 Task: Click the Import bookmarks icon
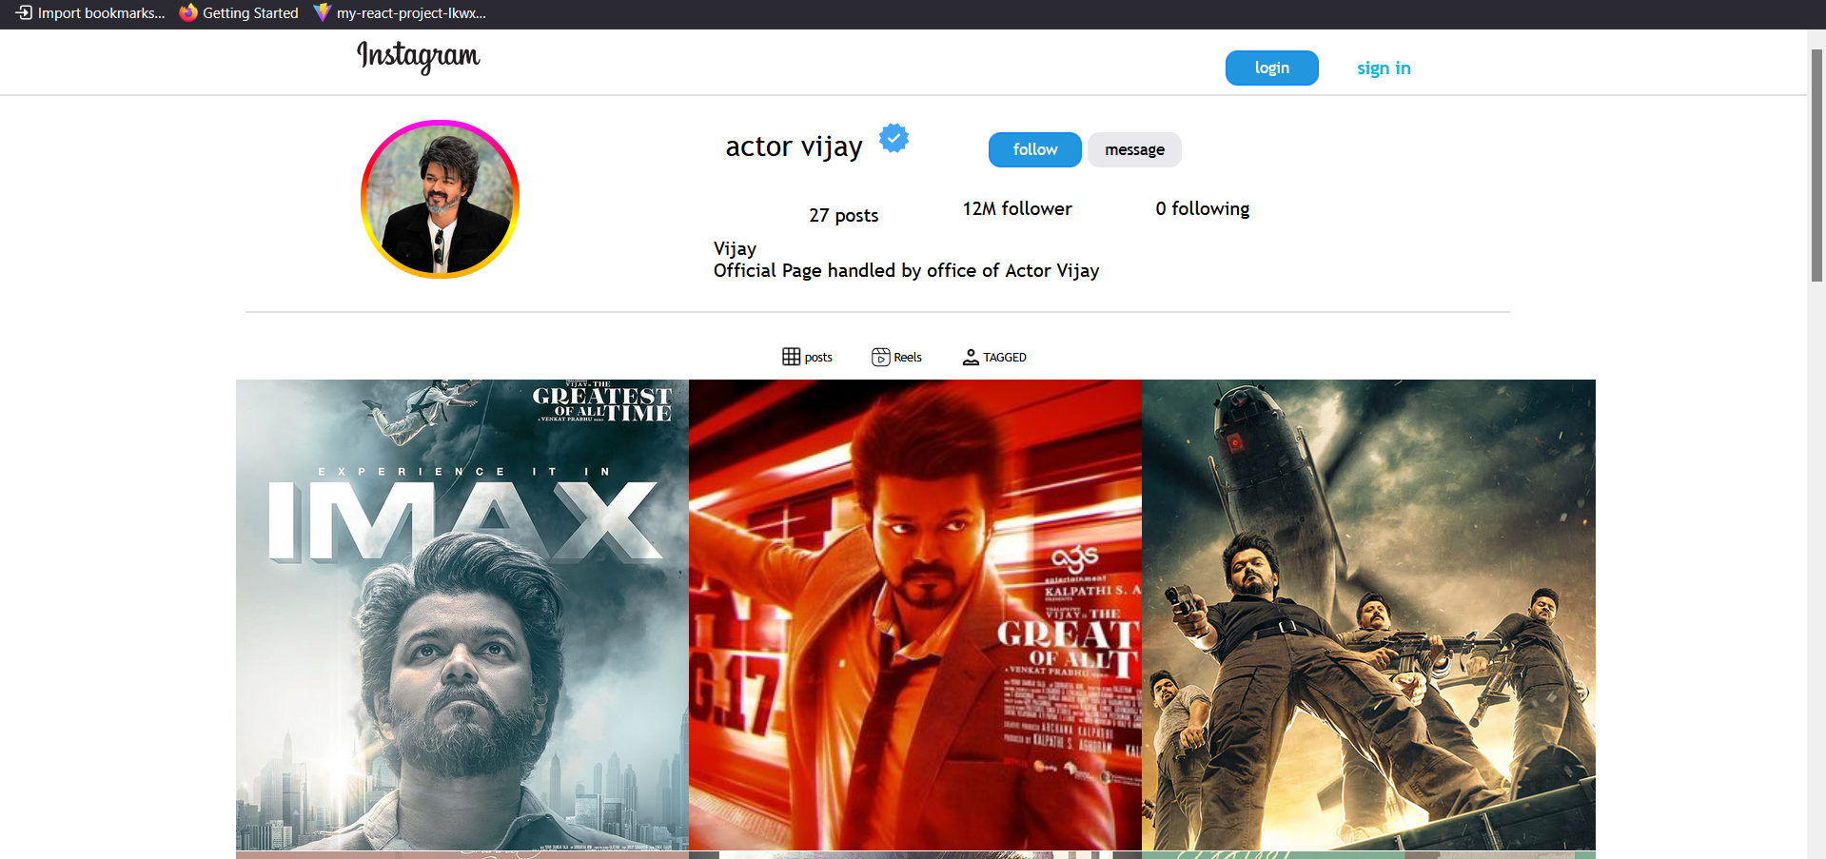24,12
